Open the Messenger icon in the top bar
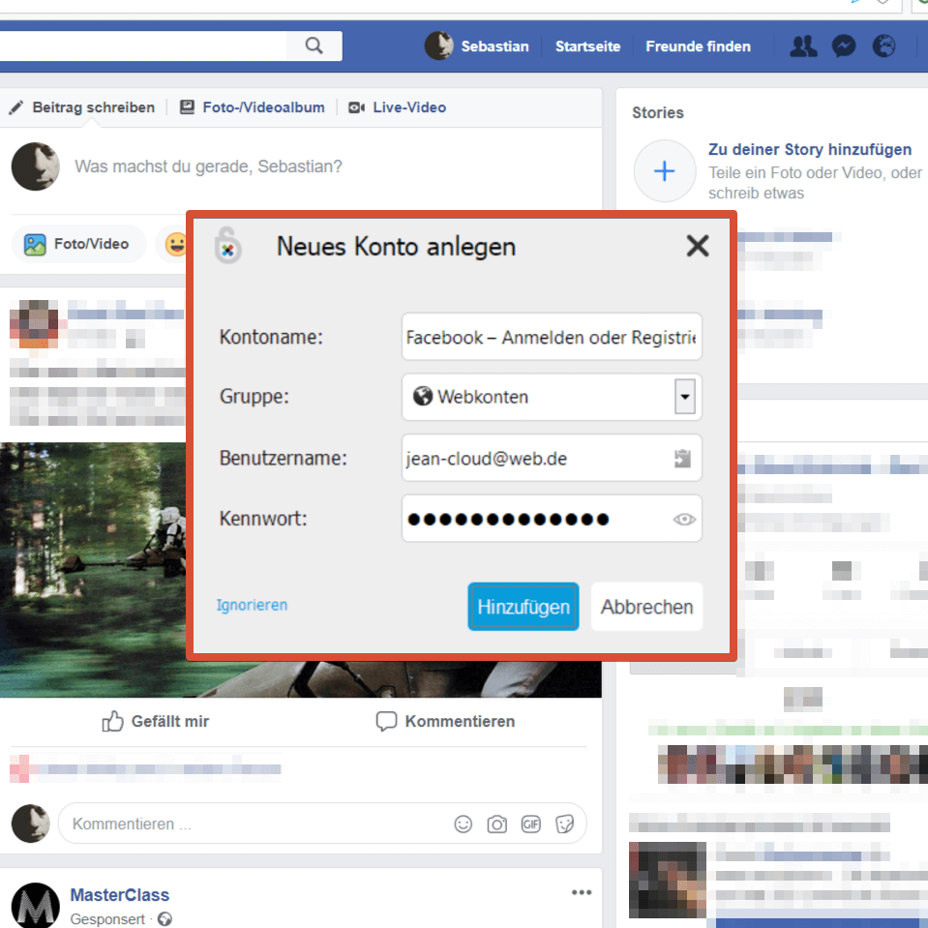The width and height of the screenshot is (928, 928). click(x=844, y=46)
